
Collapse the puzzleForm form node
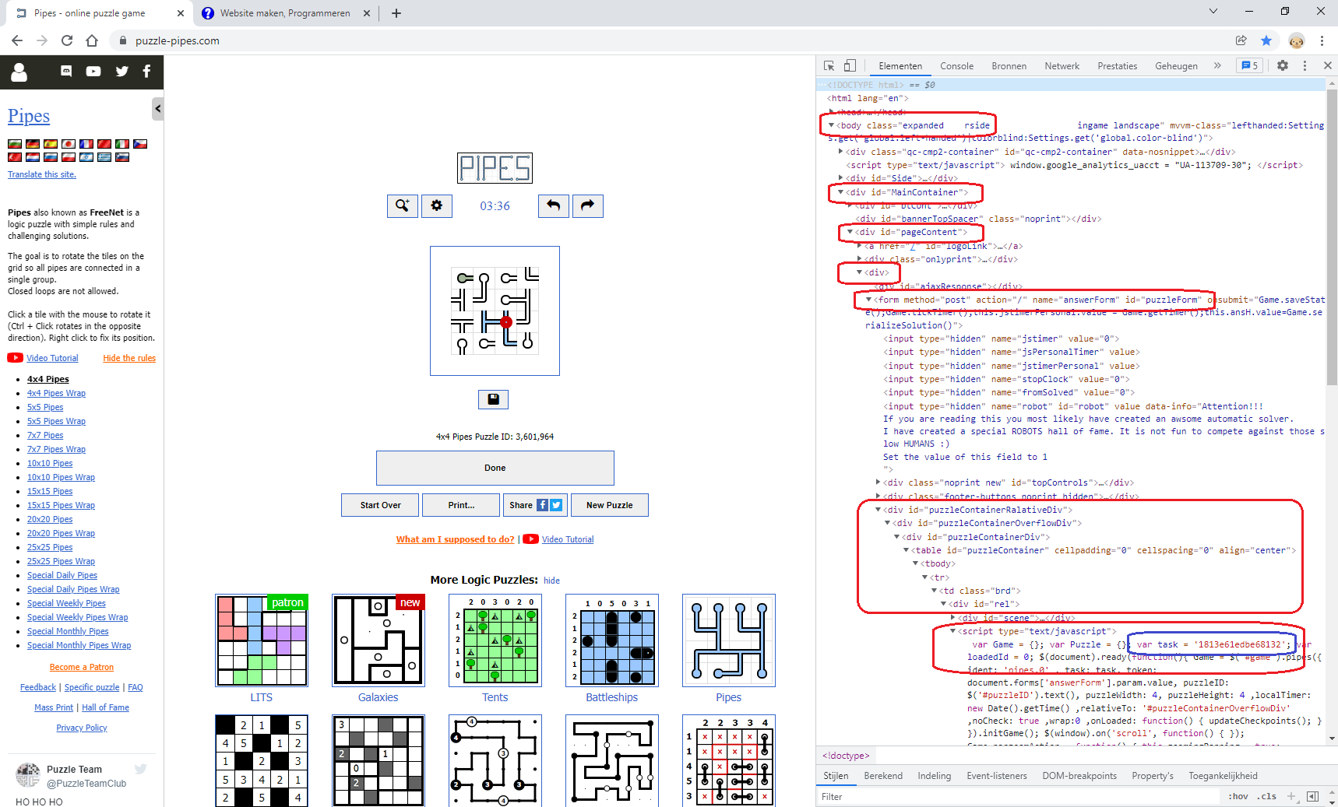(868, 300)
